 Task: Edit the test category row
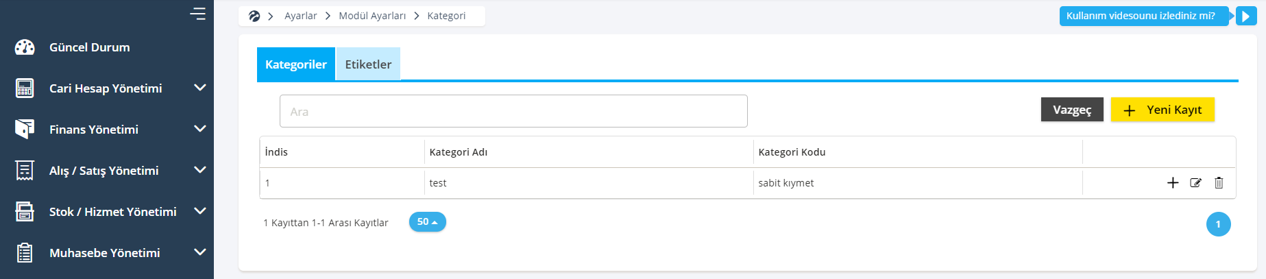pyautogui.click(x=1196, y=183)
